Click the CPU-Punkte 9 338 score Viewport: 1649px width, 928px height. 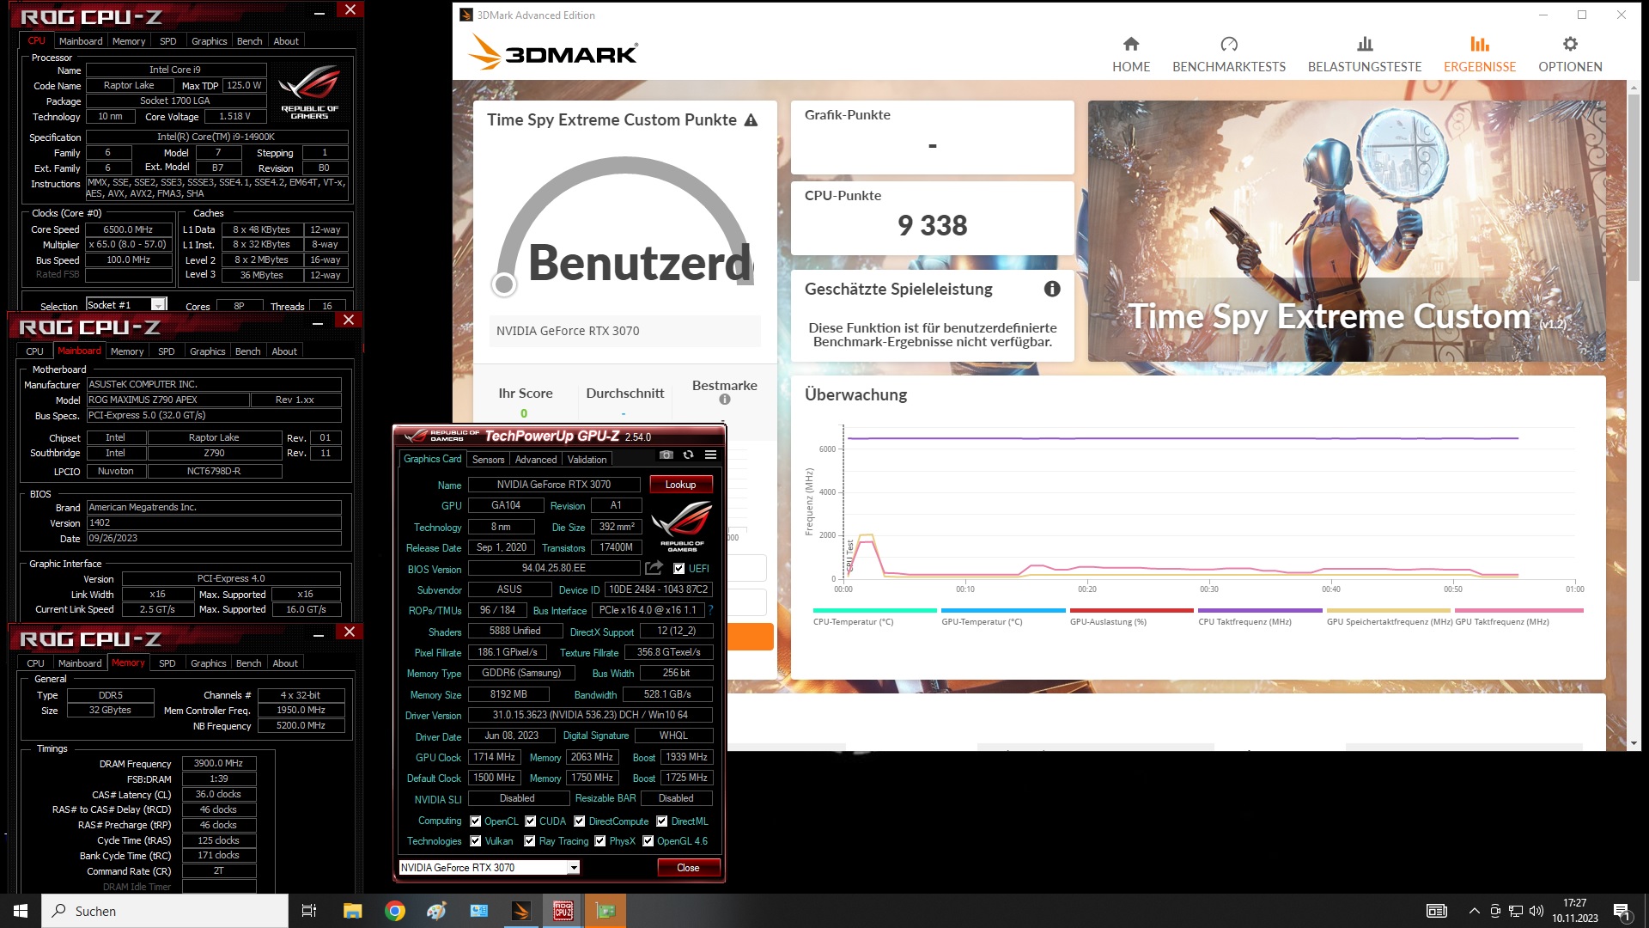click(932, 225)
